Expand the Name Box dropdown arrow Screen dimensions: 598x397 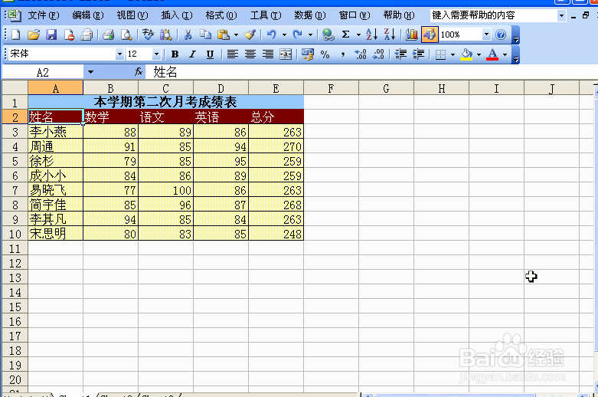point(90,72)
